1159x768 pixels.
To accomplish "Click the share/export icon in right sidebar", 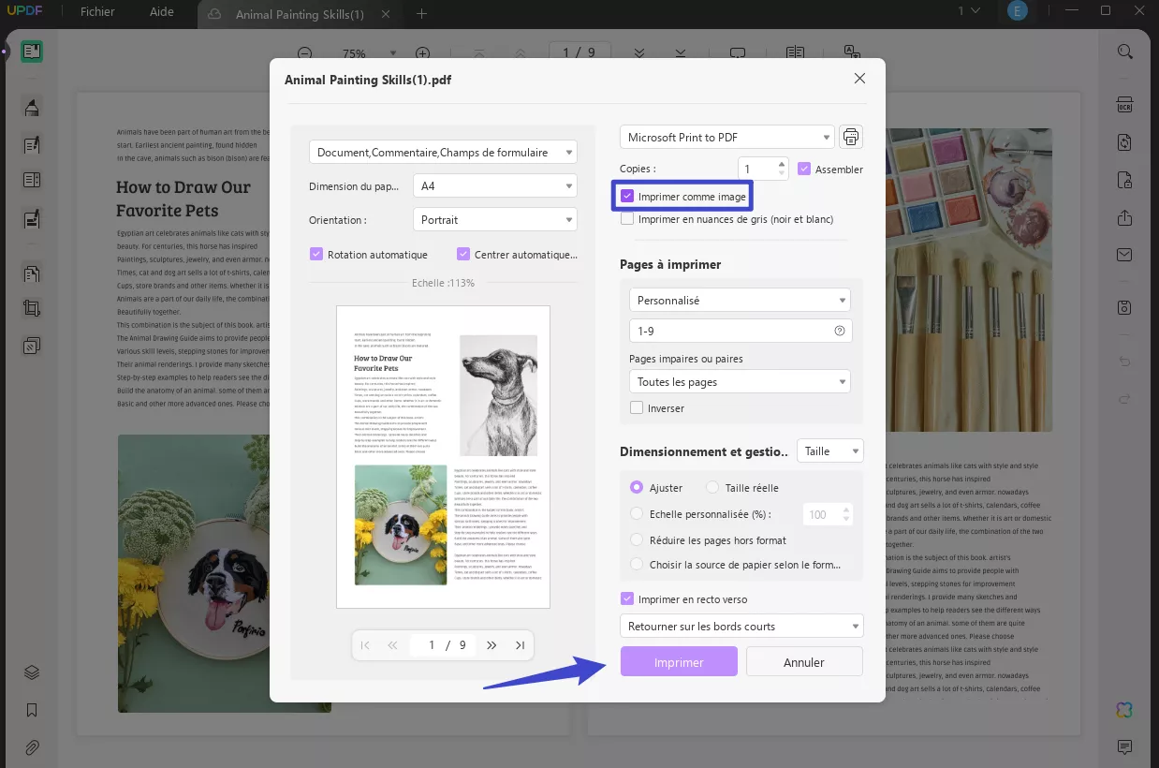I will (x=1124, y=217).
